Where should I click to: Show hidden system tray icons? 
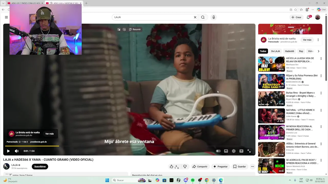coord(290,180)
